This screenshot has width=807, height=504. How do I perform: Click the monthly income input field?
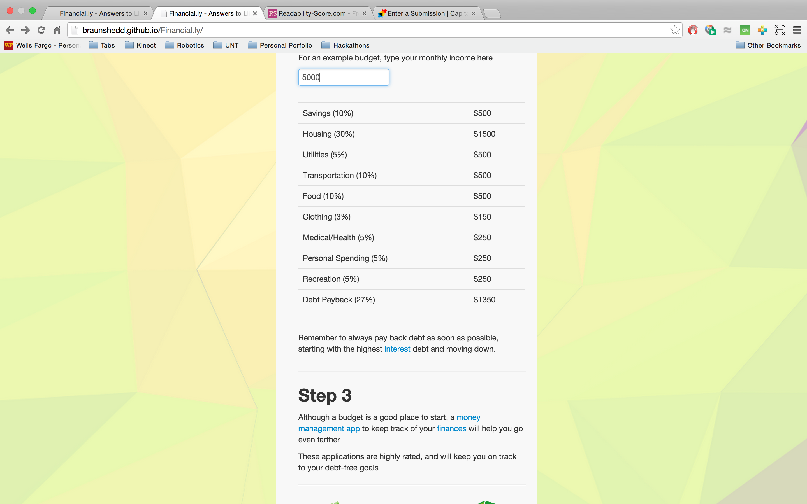pos(344,77)
